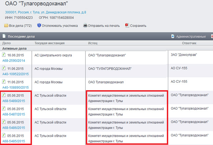Open case A68-2590/2014

click(14, 60)
